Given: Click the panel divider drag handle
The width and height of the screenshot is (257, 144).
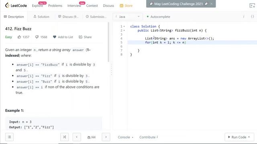Looking at the screenshot, I should pos(111,70).
